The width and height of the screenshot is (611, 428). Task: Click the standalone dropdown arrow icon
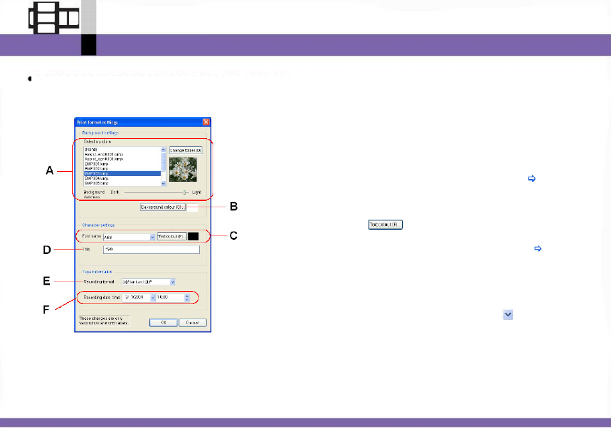(508, 314)
